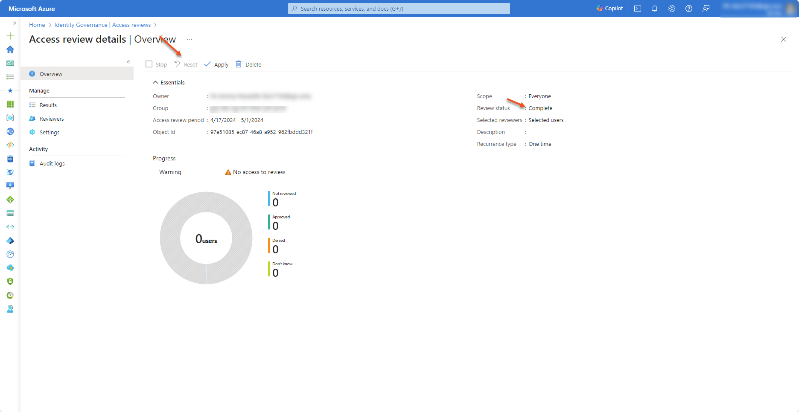Delete this access review
799x412 pixels.
(248, 64)
